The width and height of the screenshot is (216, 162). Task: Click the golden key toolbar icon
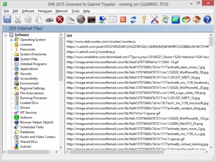point(144,19)
